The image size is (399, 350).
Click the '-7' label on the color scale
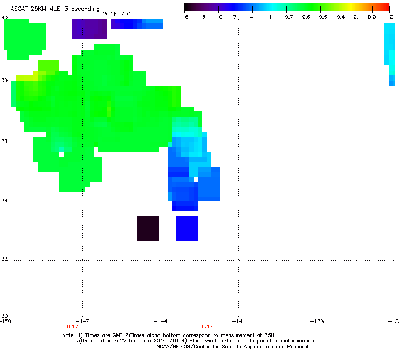point(232,17)
